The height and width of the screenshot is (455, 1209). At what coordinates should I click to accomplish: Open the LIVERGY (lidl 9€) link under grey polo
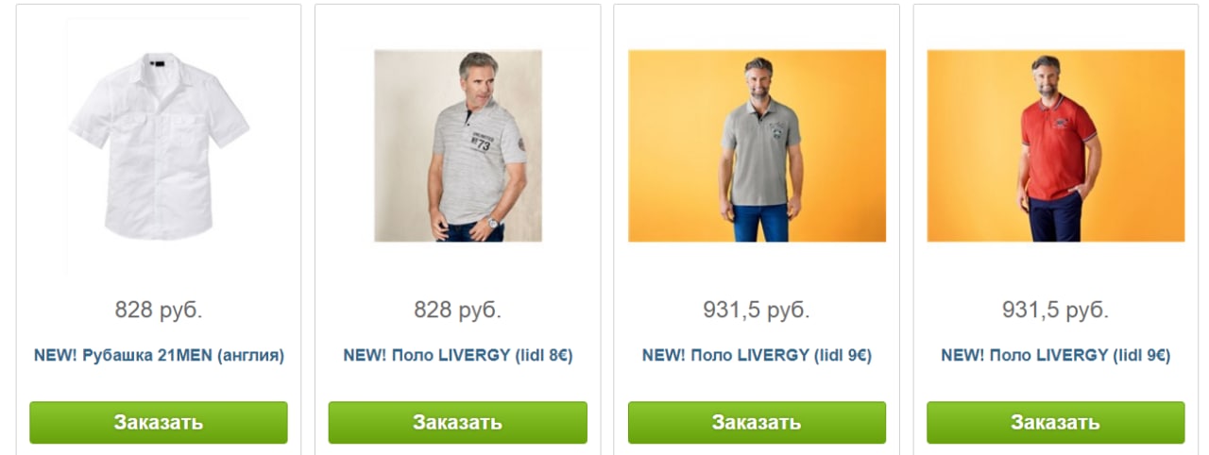click(x=757, y=356)
